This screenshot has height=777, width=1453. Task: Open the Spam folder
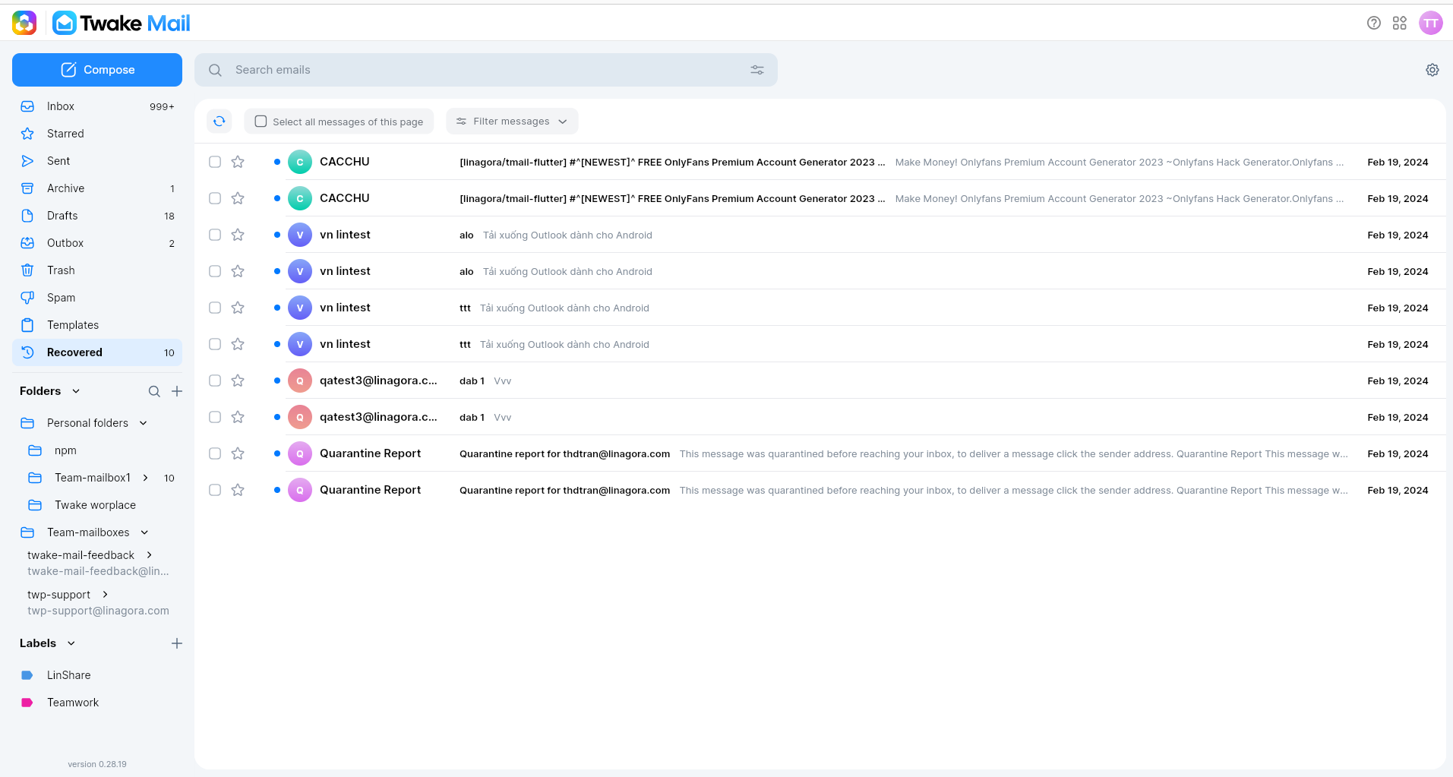point(97,298)
